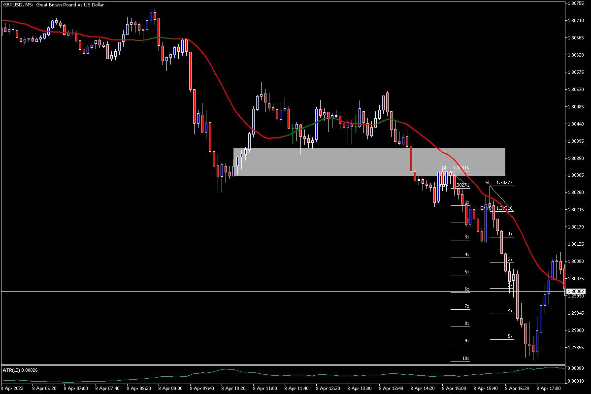Viewport: 591px width, 394px height.
Task: Click price axis value 1.30215
Action: (575, 210)
